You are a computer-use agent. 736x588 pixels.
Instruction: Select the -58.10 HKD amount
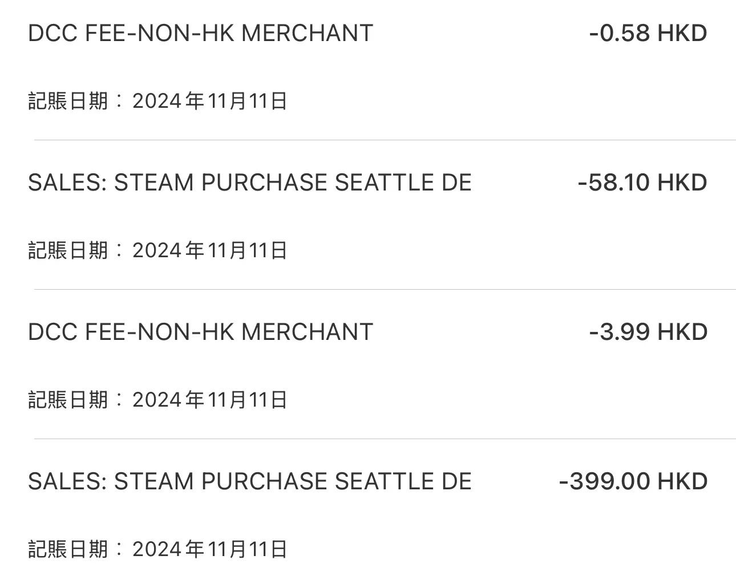point(642,183)
